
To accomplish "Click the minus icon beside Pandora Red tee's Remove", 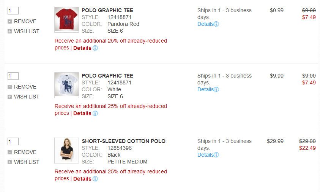I will [9, 22].
